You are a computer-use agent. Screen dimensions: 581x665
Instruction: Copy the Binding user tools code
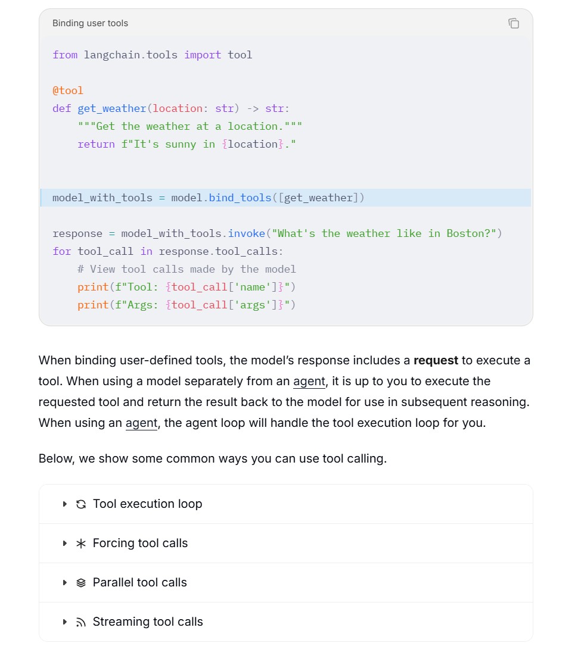pyautogui.click(x=514, y=23)
